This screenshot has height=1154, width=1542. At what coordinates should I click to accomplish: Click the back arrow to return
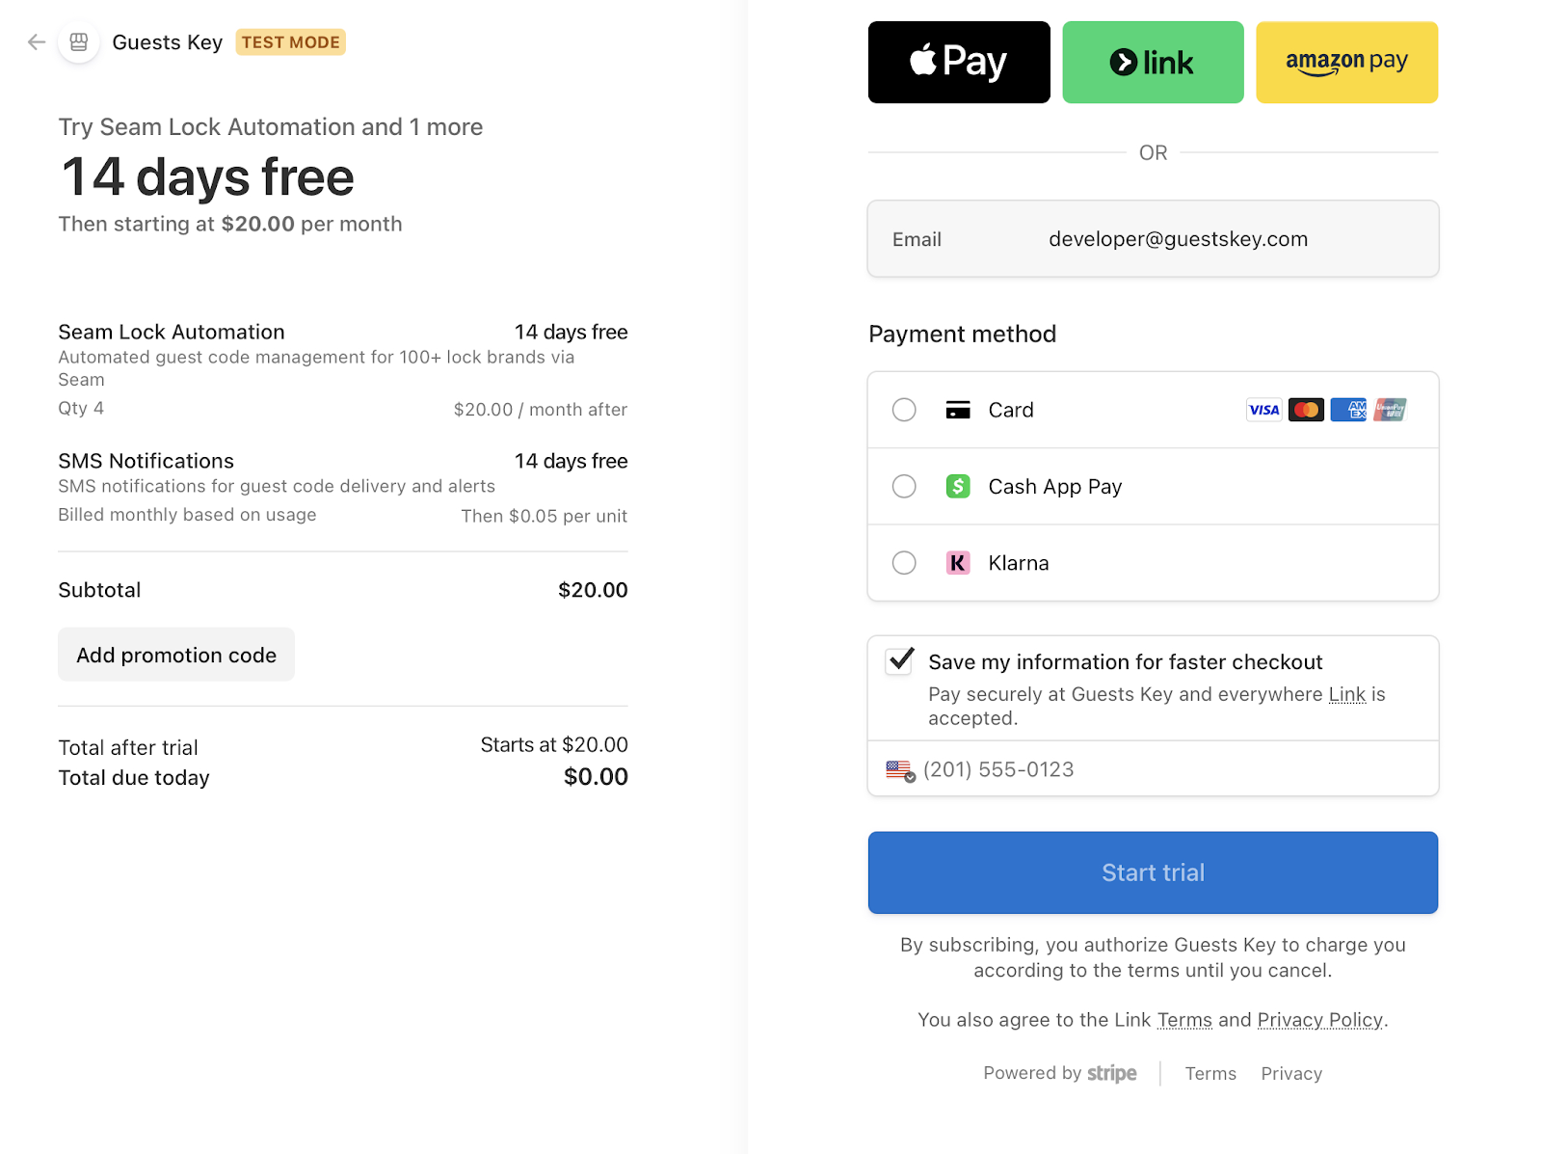[35, 41]
